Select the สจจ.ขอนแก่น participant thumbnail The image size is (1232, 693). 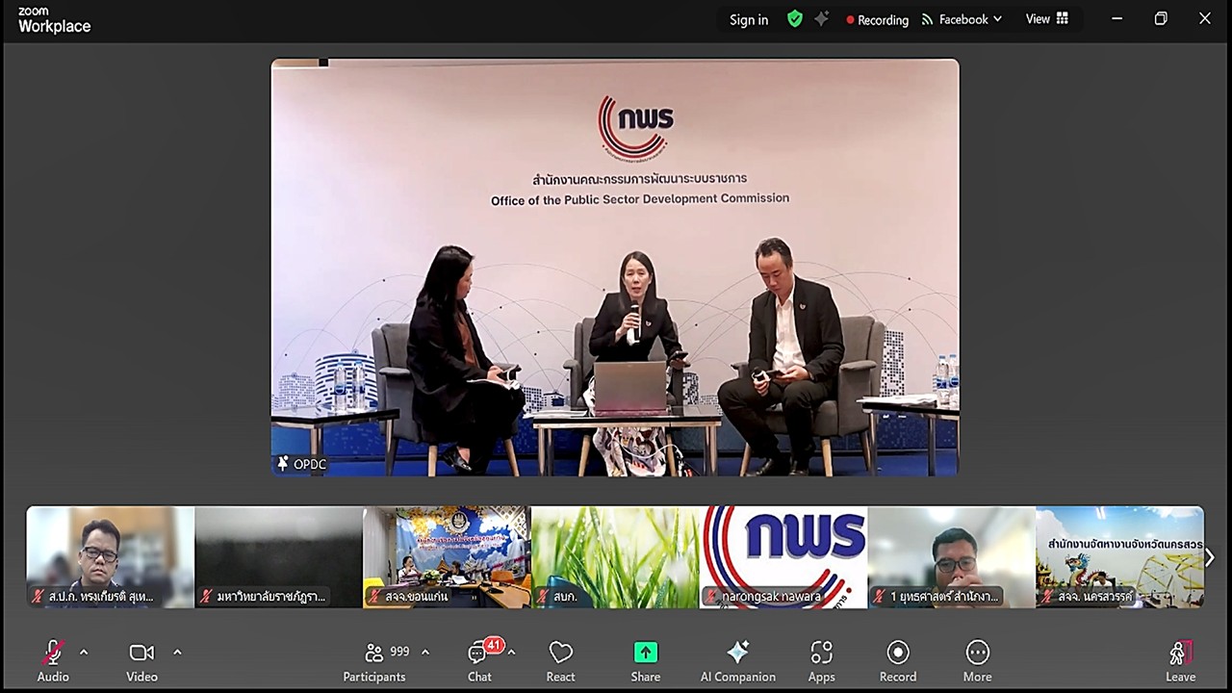447,557
